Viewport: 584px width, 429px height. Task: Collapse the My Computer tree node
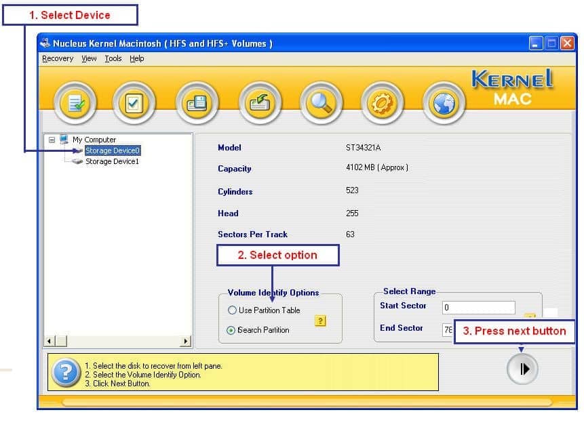[x=52, y=140]
